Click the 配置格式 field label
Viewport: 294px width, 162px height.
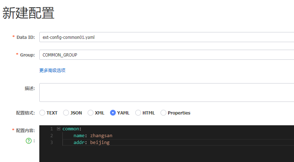tap(25, 113)
